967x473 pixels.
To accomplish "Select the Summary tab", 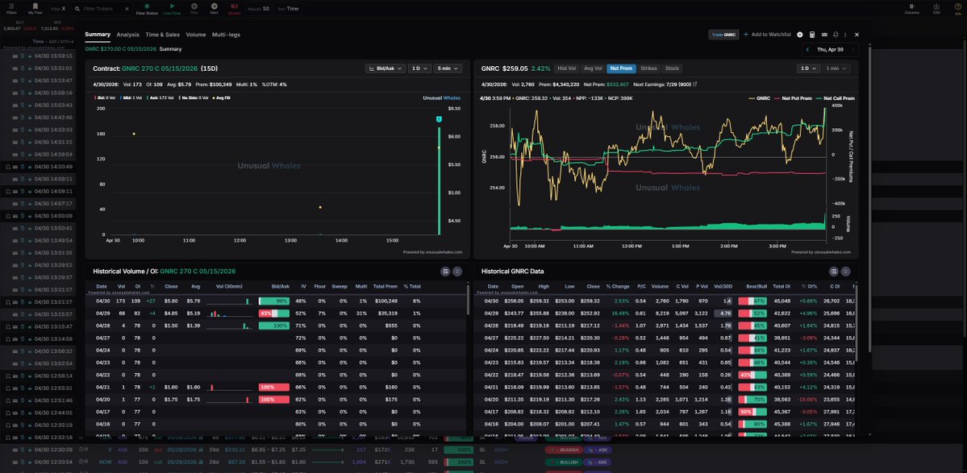I will 98,35.
